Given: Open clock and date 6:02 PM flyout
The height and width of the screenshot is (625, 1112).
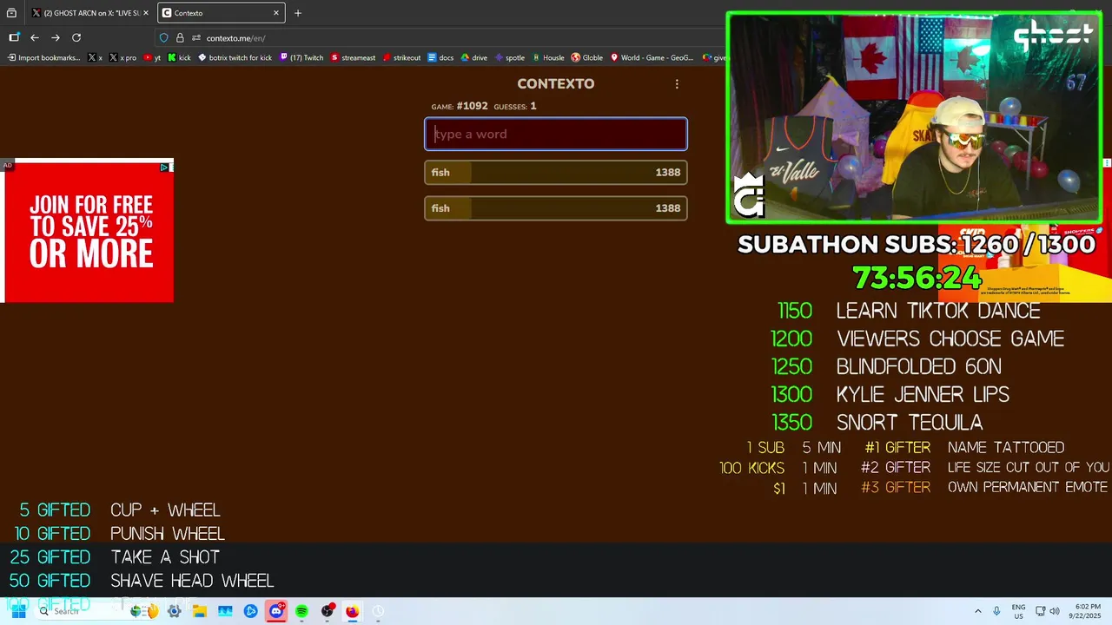Looking at the screenshot, I should tap(1087, 611).
